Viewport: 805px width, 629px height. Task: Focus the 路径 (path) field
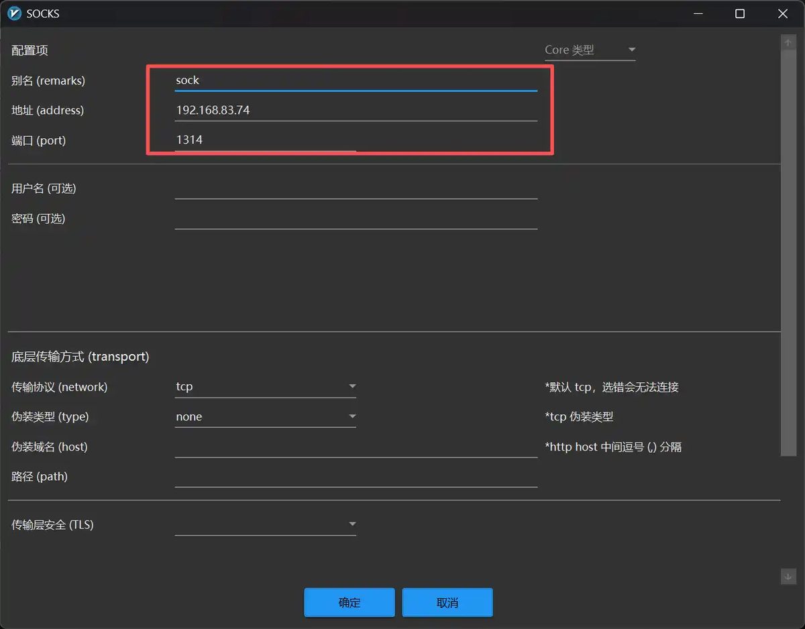tap(356, 477)
